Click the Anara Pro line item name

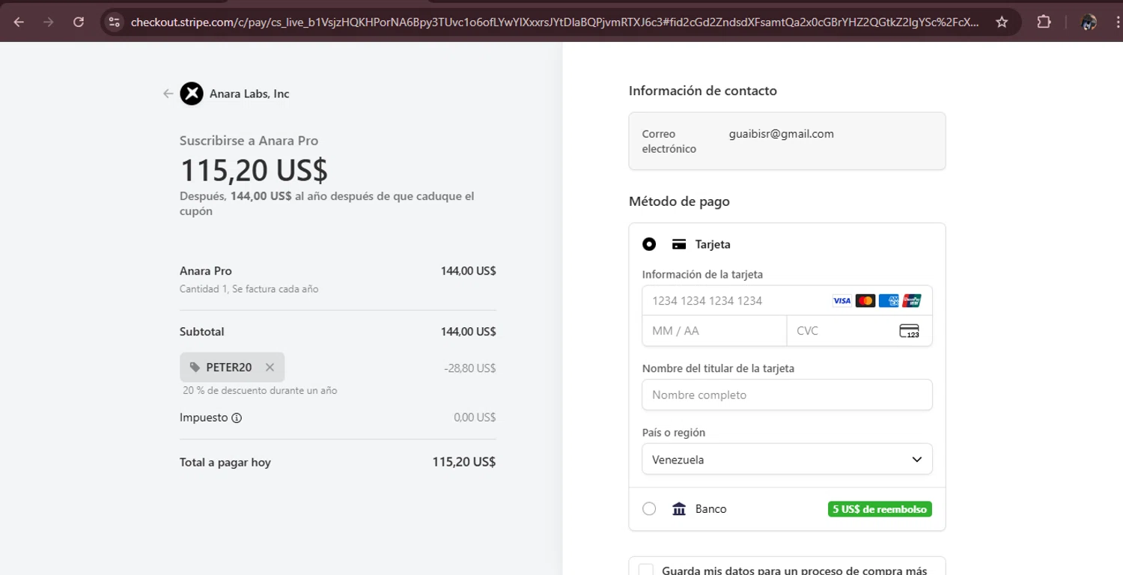click(206, 271)
